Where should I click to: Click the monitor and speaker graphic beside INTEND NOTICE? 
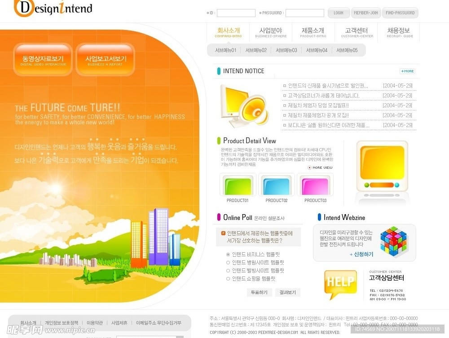[243, 106]
